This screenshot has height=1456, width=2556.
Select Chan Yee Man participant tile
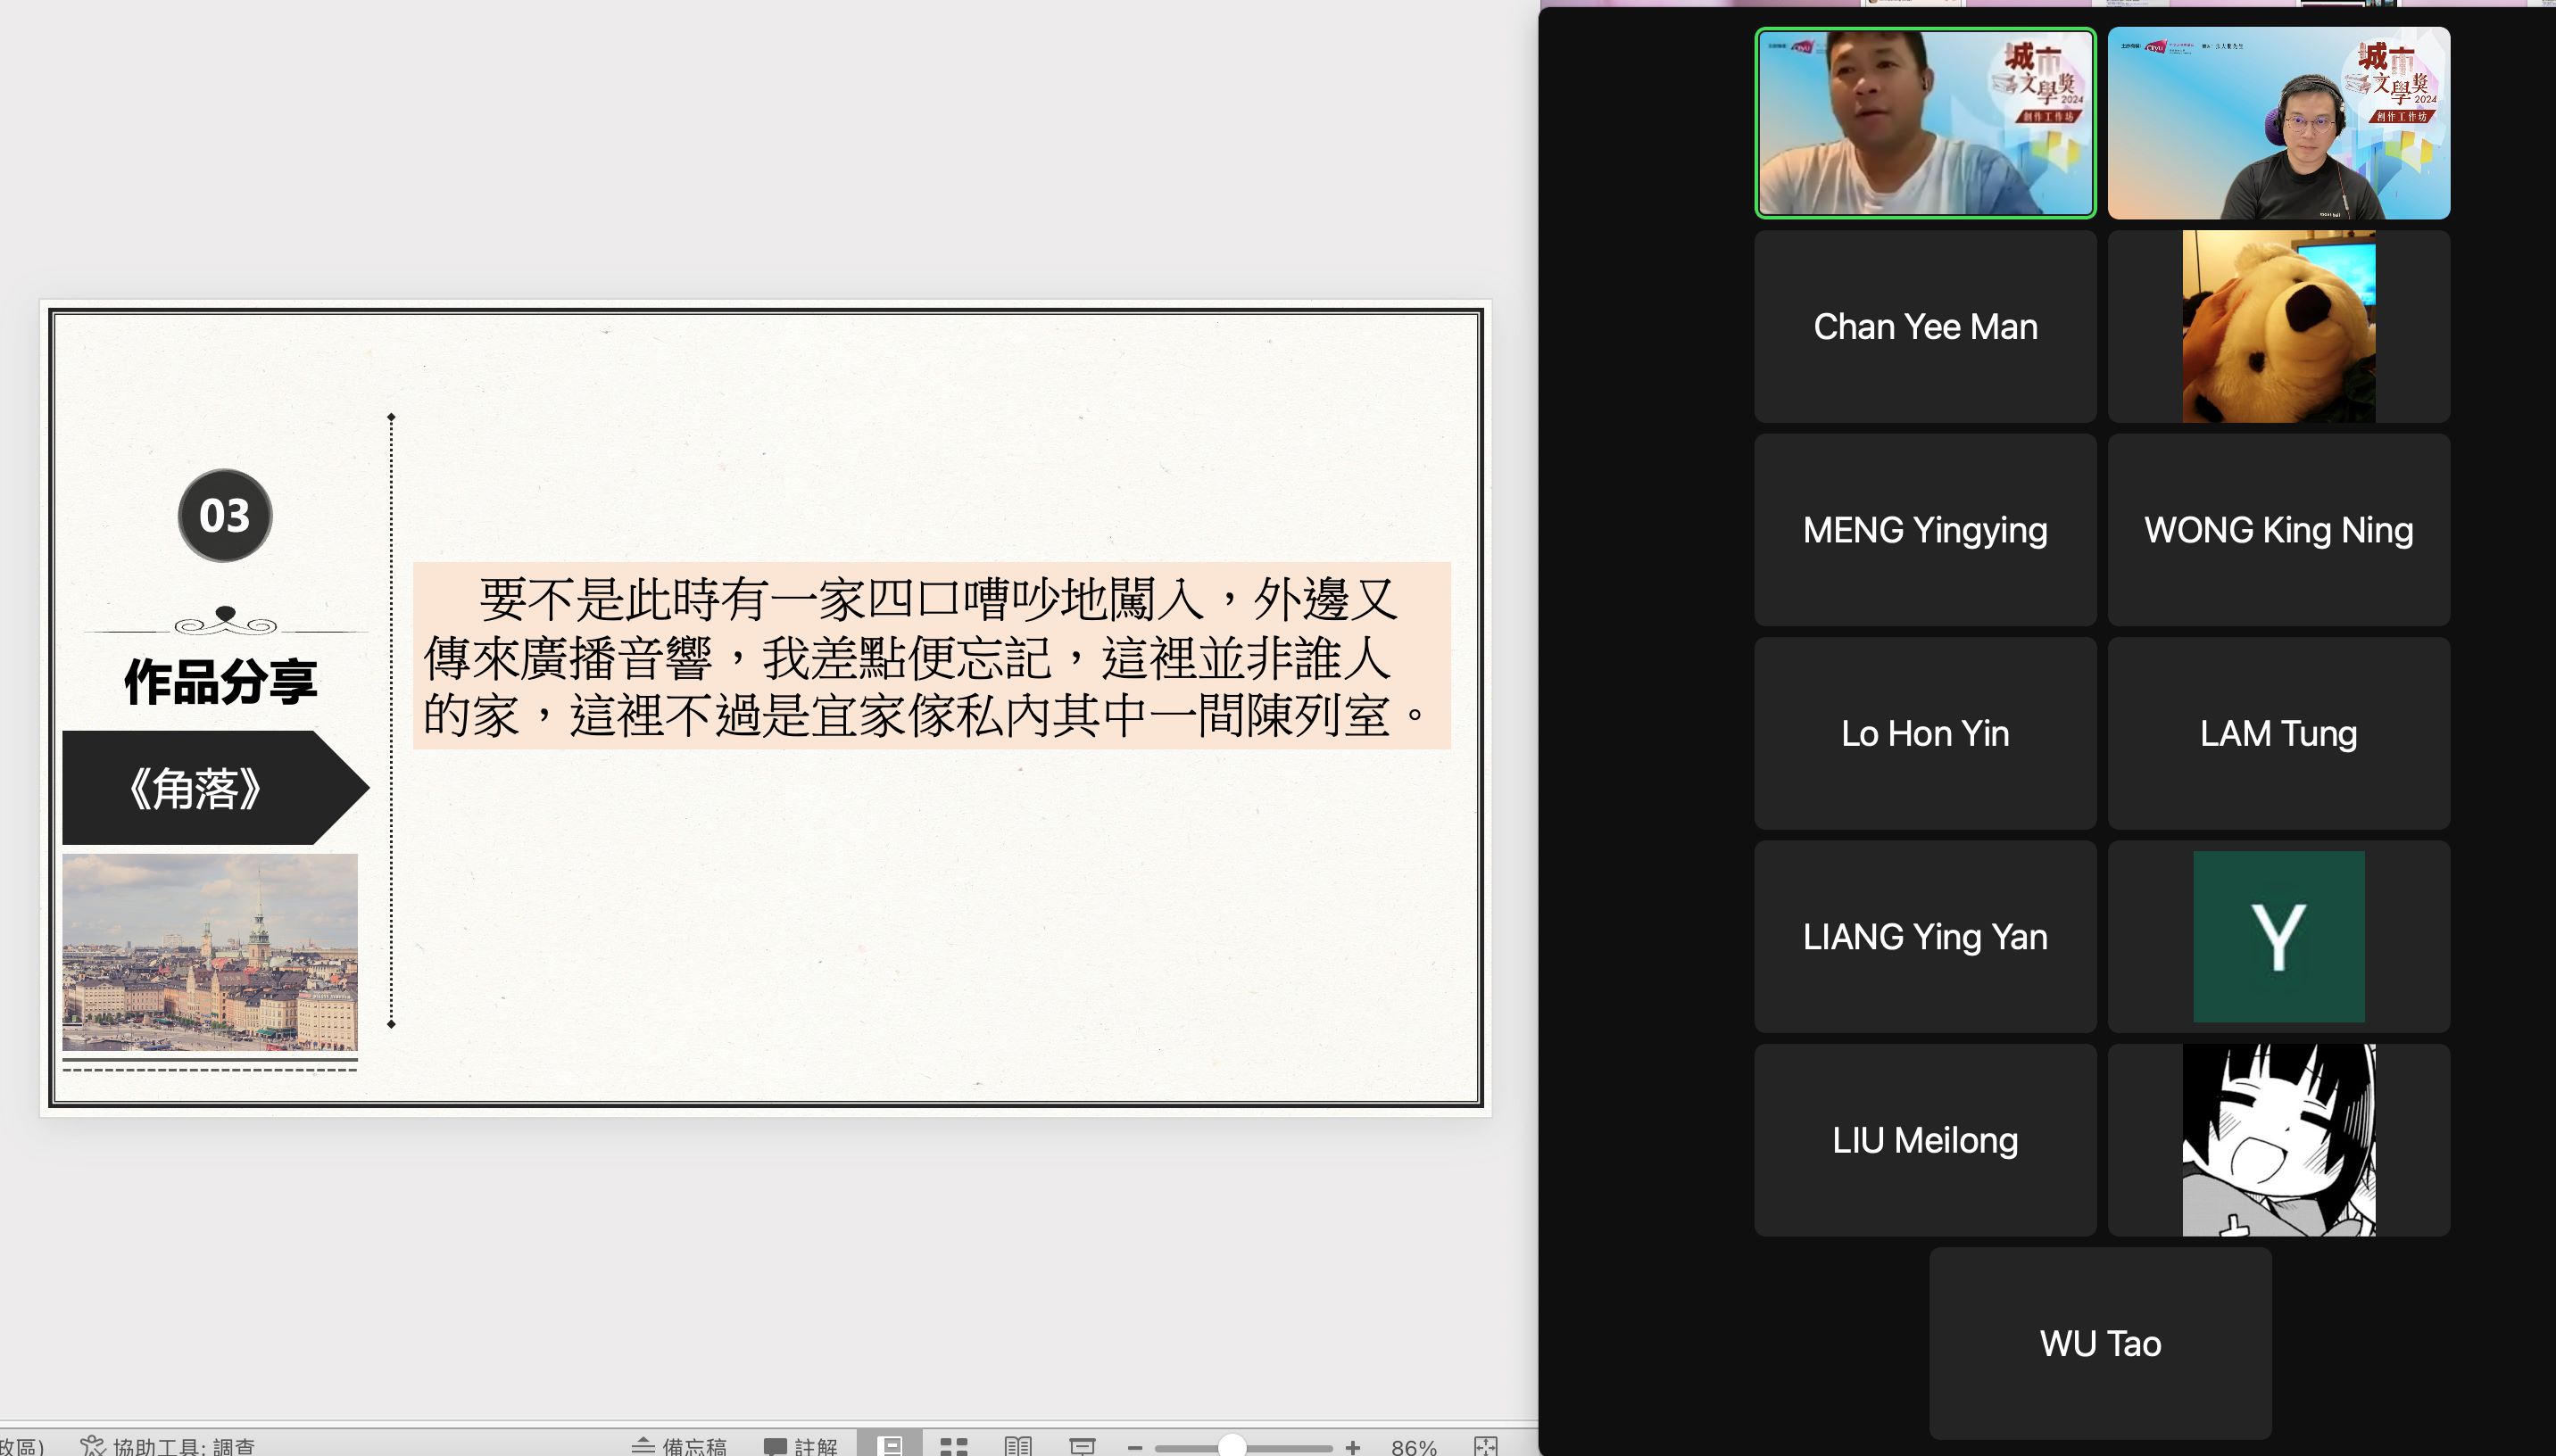[1925, 327]
